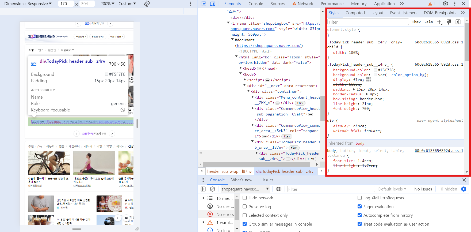This screenshot has height=232, width=471.
Task: Click the new style rule plus icon
Action: pyautogui.click(x=439, y=22)
